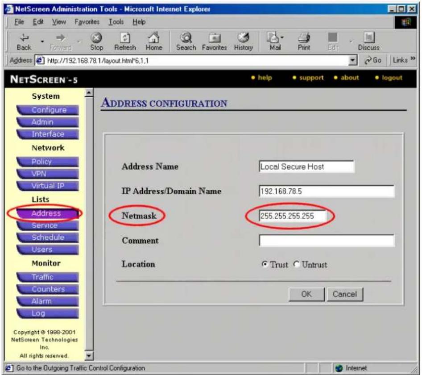Click the Internet Explorer title bar icon
422x375 pixels.
pos(9,9)
